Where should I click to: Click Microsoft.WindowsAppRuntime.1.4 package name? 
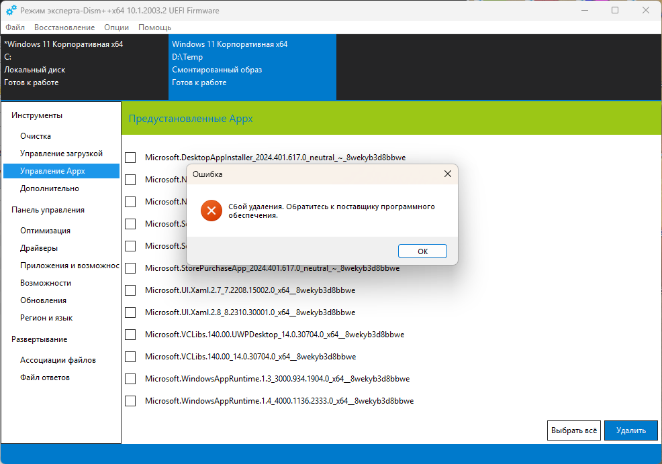click(279, 401)
